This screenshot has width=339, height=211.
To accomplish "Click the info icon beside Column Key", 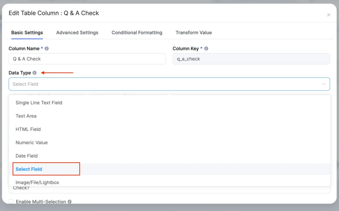I will click(206, 48).
